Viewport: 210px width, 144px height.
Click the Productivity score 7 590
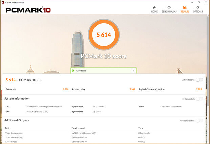tap(132, 89)
